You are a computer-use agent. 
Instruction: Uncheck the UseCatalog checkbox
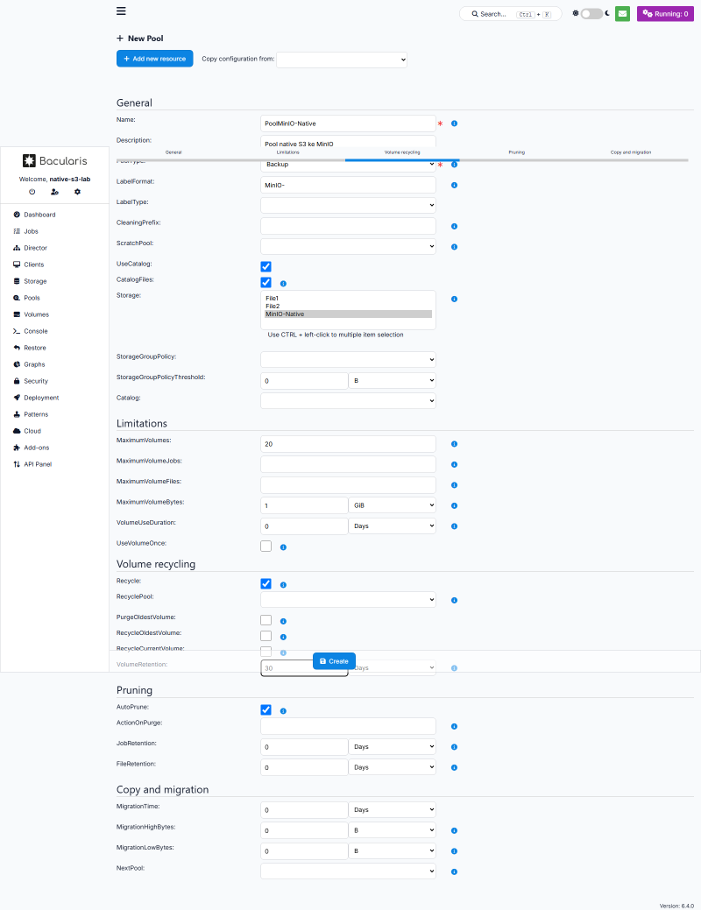tap(266, 266)
